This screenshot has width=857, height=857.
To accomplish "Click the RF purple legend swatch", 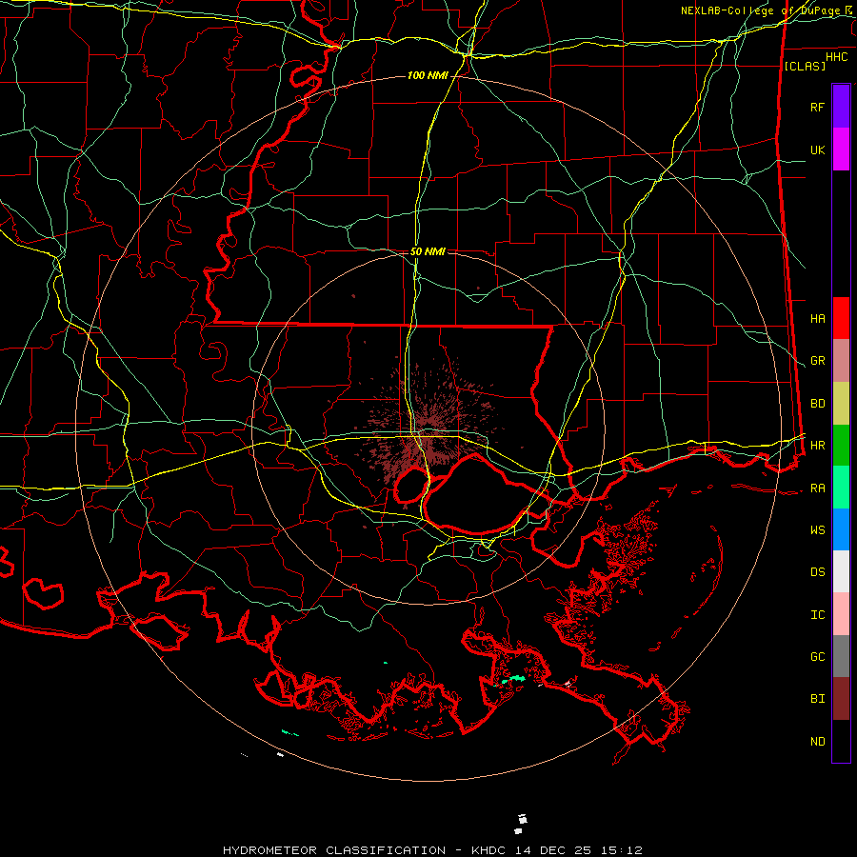I will (x=841, y=107).
